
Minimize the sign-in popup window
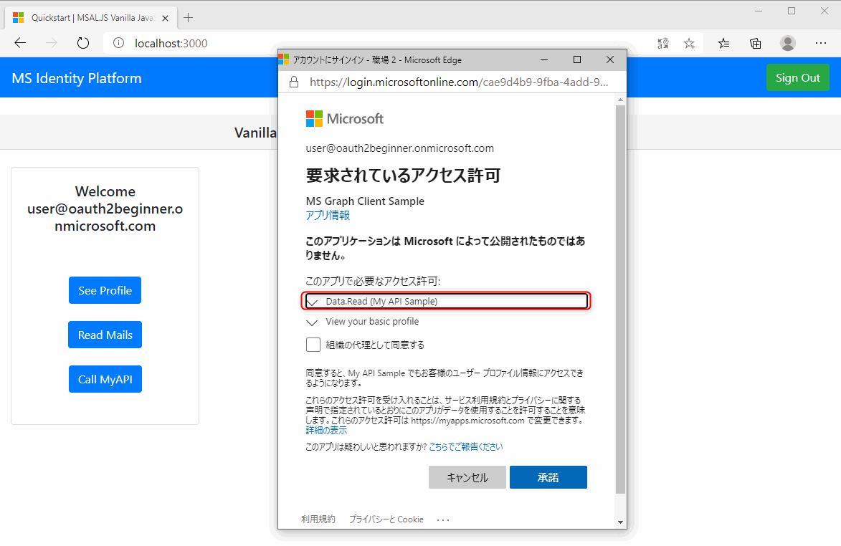(544, 59)
